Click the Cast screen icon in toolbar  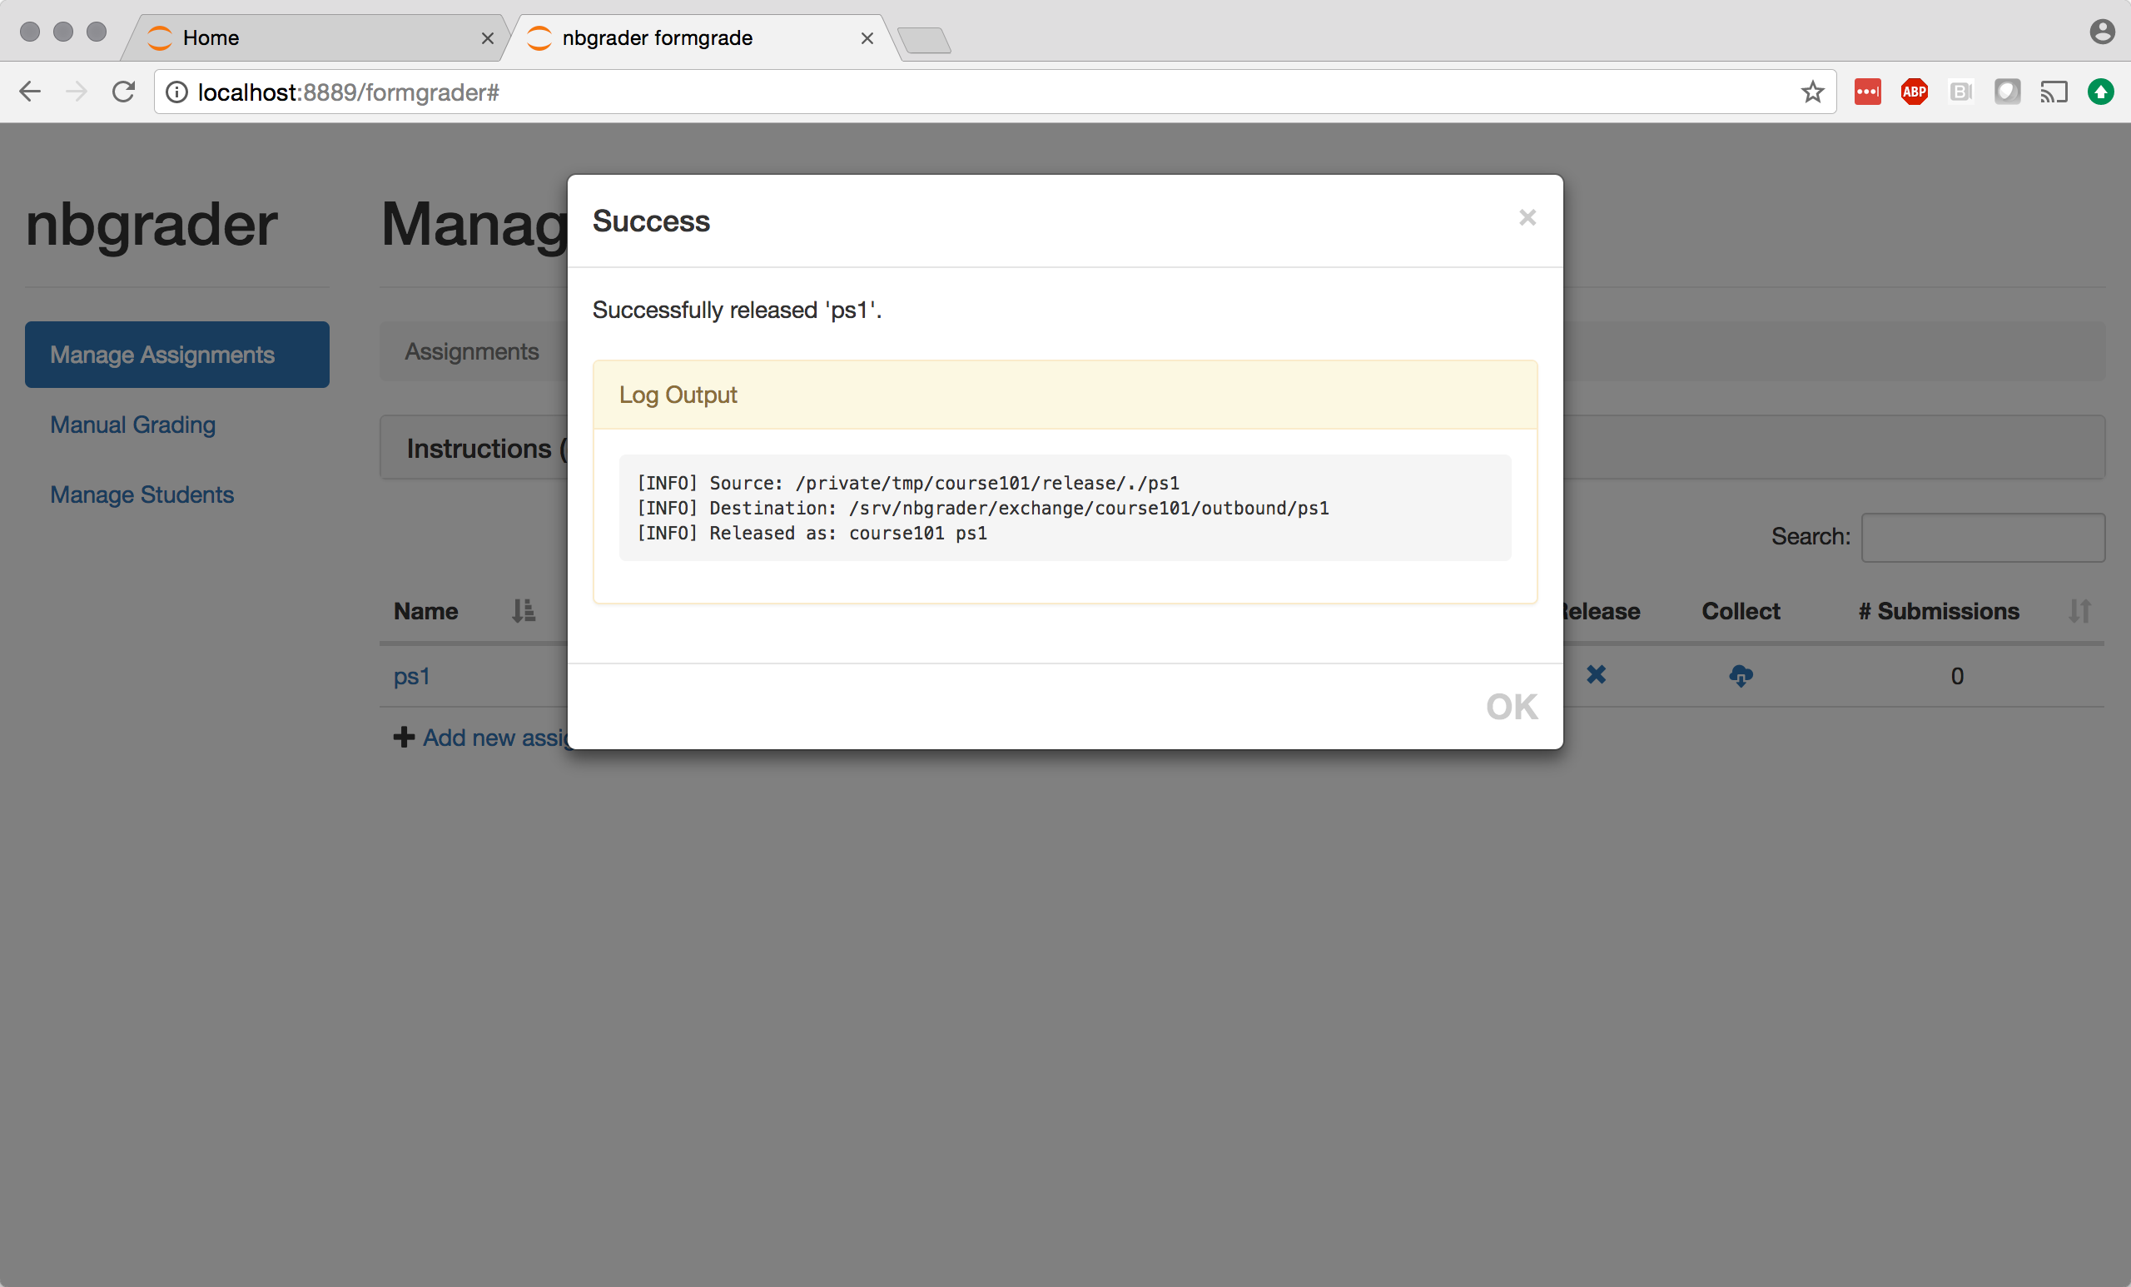pos(2053,92)
